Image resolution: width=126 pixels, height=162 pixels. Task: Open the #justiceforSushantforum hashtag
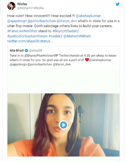28,36
